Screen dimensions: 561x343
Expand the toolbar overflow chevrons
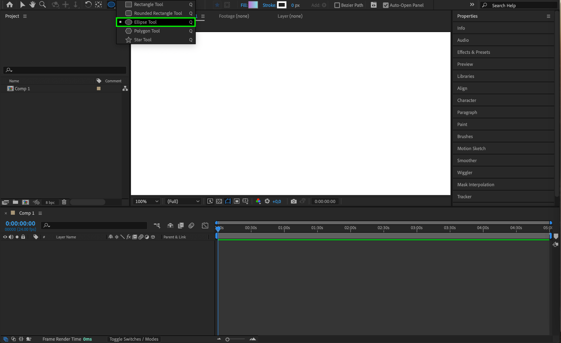click(472, 5)
